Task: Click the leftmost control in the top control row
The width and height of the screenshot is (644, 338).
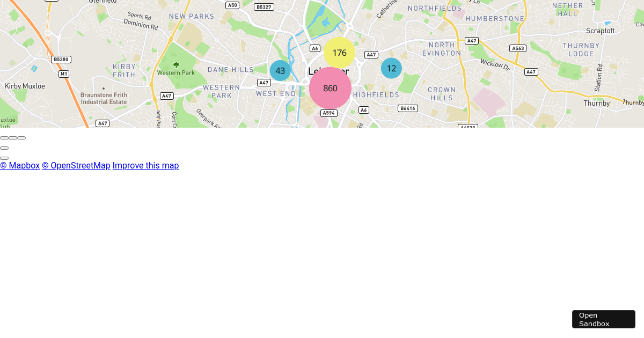Action: tap(4, 137)
